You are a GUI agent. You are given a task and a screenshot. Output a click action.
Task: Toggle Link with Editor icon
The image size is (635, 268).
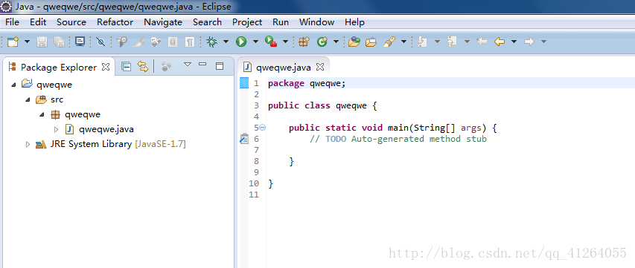coord(143,67)
